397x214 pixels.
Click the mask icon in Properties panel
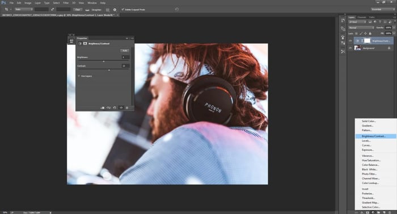(85, 44)
